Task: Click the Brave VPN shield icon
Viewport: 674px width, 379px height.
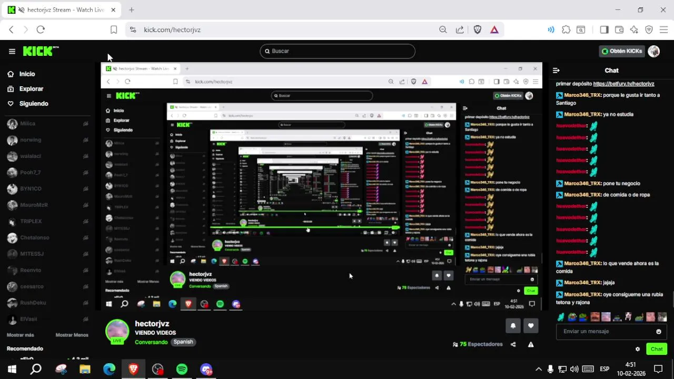Action: (649, 30)
